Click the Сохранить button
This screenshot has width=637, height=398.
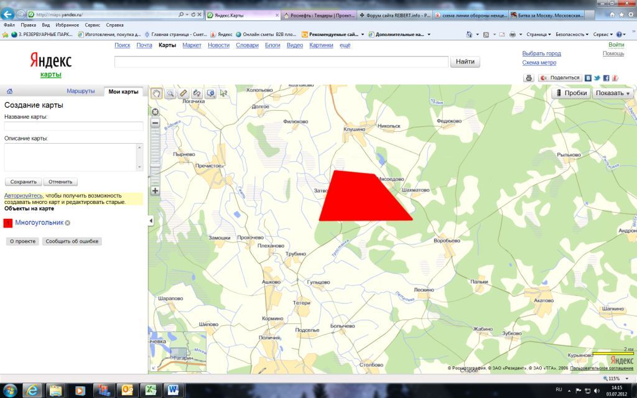tap(24, 182)
